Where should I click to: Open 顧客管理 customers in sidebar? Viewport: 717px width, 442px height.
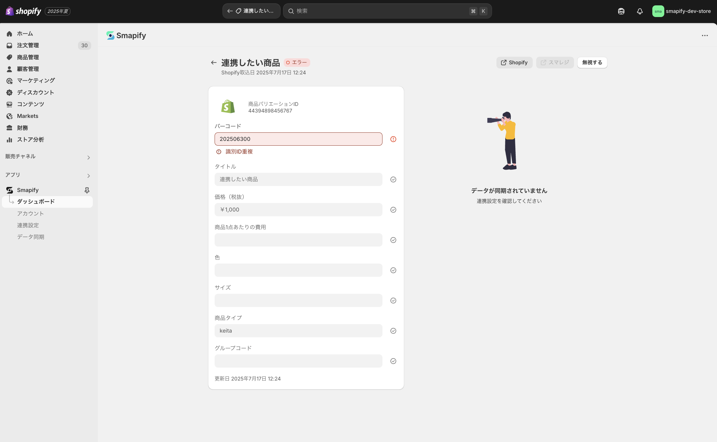click(x=28, y=69)
